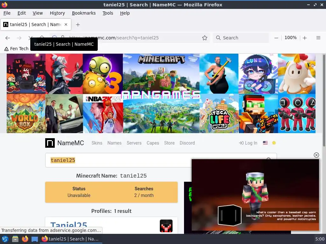Open the Fen Tech bookmark
This screenshot has width=326, height=244.
pyautogui.click(x=17, y=49)
